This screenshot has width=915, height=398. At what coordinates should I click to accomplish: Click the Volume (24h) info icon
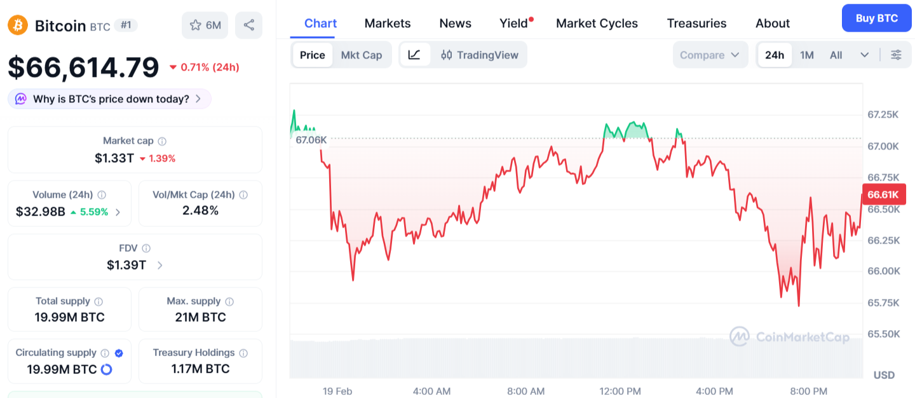click(102, 194)
